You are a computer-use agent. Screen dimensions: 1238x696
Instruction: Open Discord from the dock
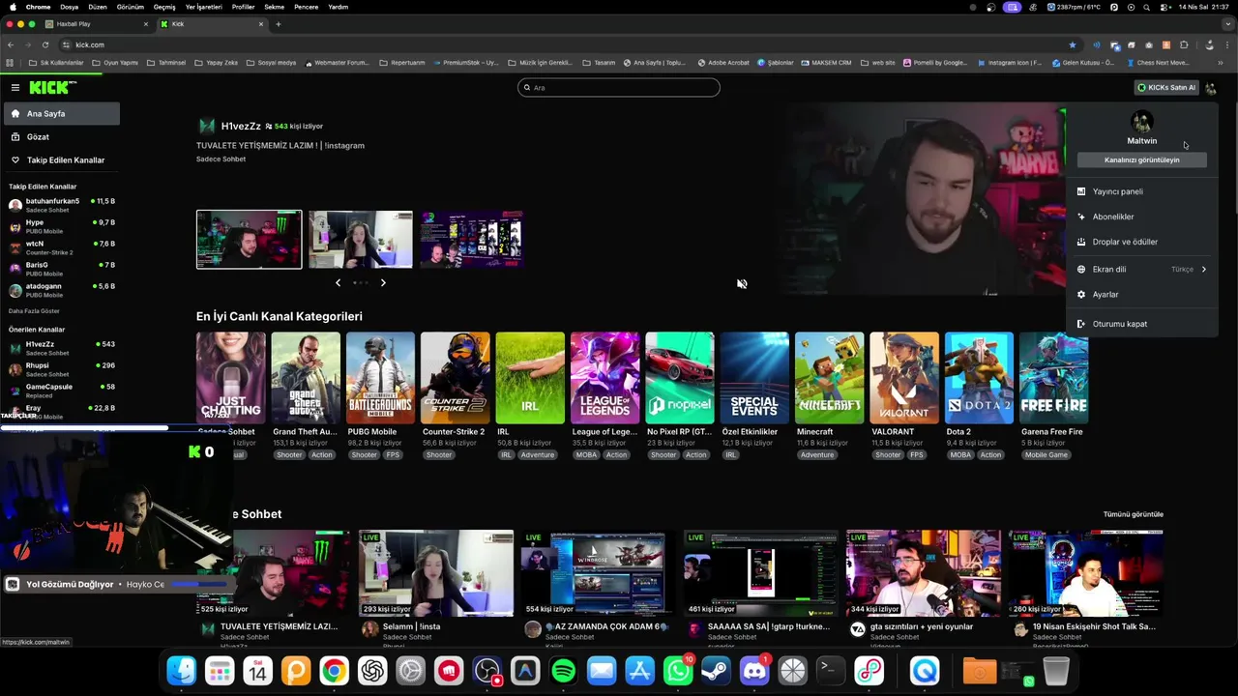754,670
